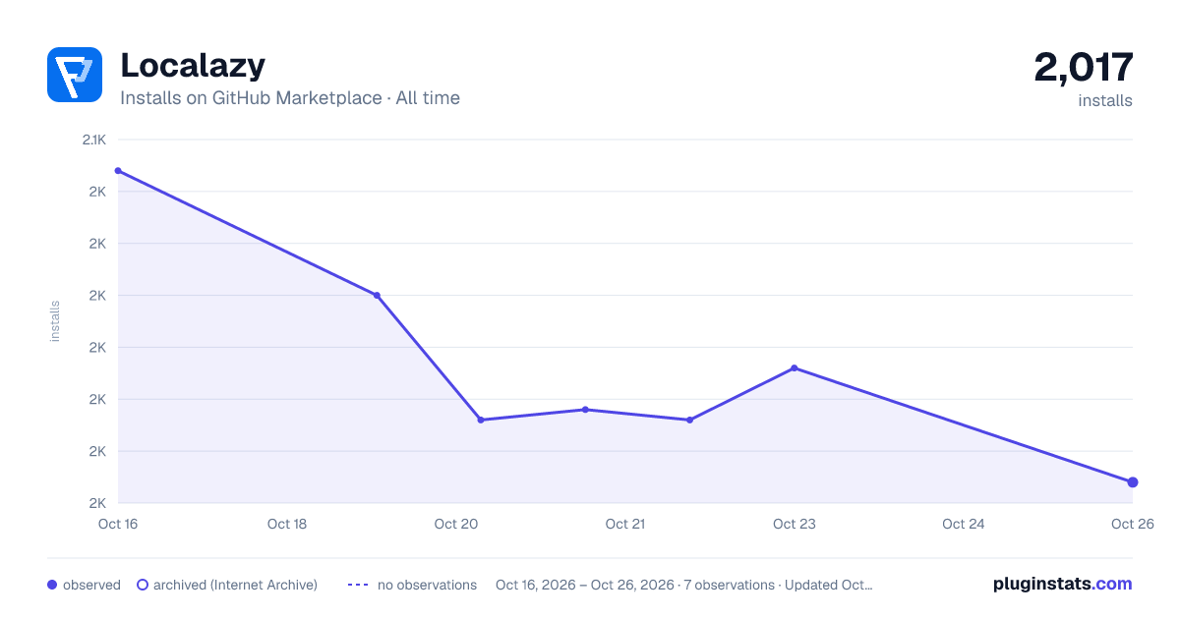Screen dimensions: 1180x619
Task: Select the large final data point at Oct 26
Action: coord(1133,482)
